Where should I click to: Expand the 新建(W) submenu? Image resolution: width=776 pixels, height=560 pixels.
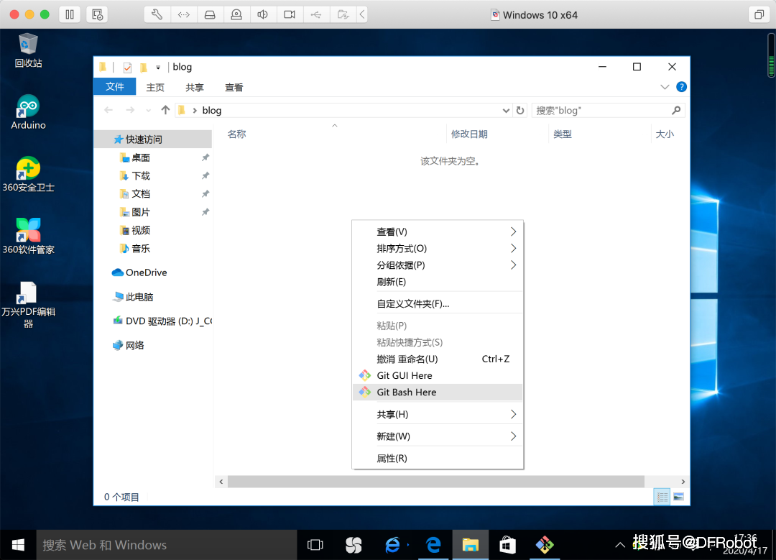tap(438, 436)
